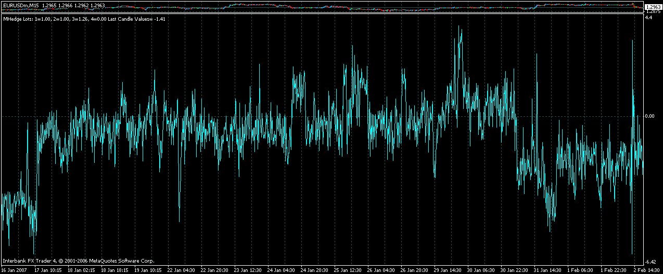Select the 26 Jan 20:30 time marker

pos(415,270)
